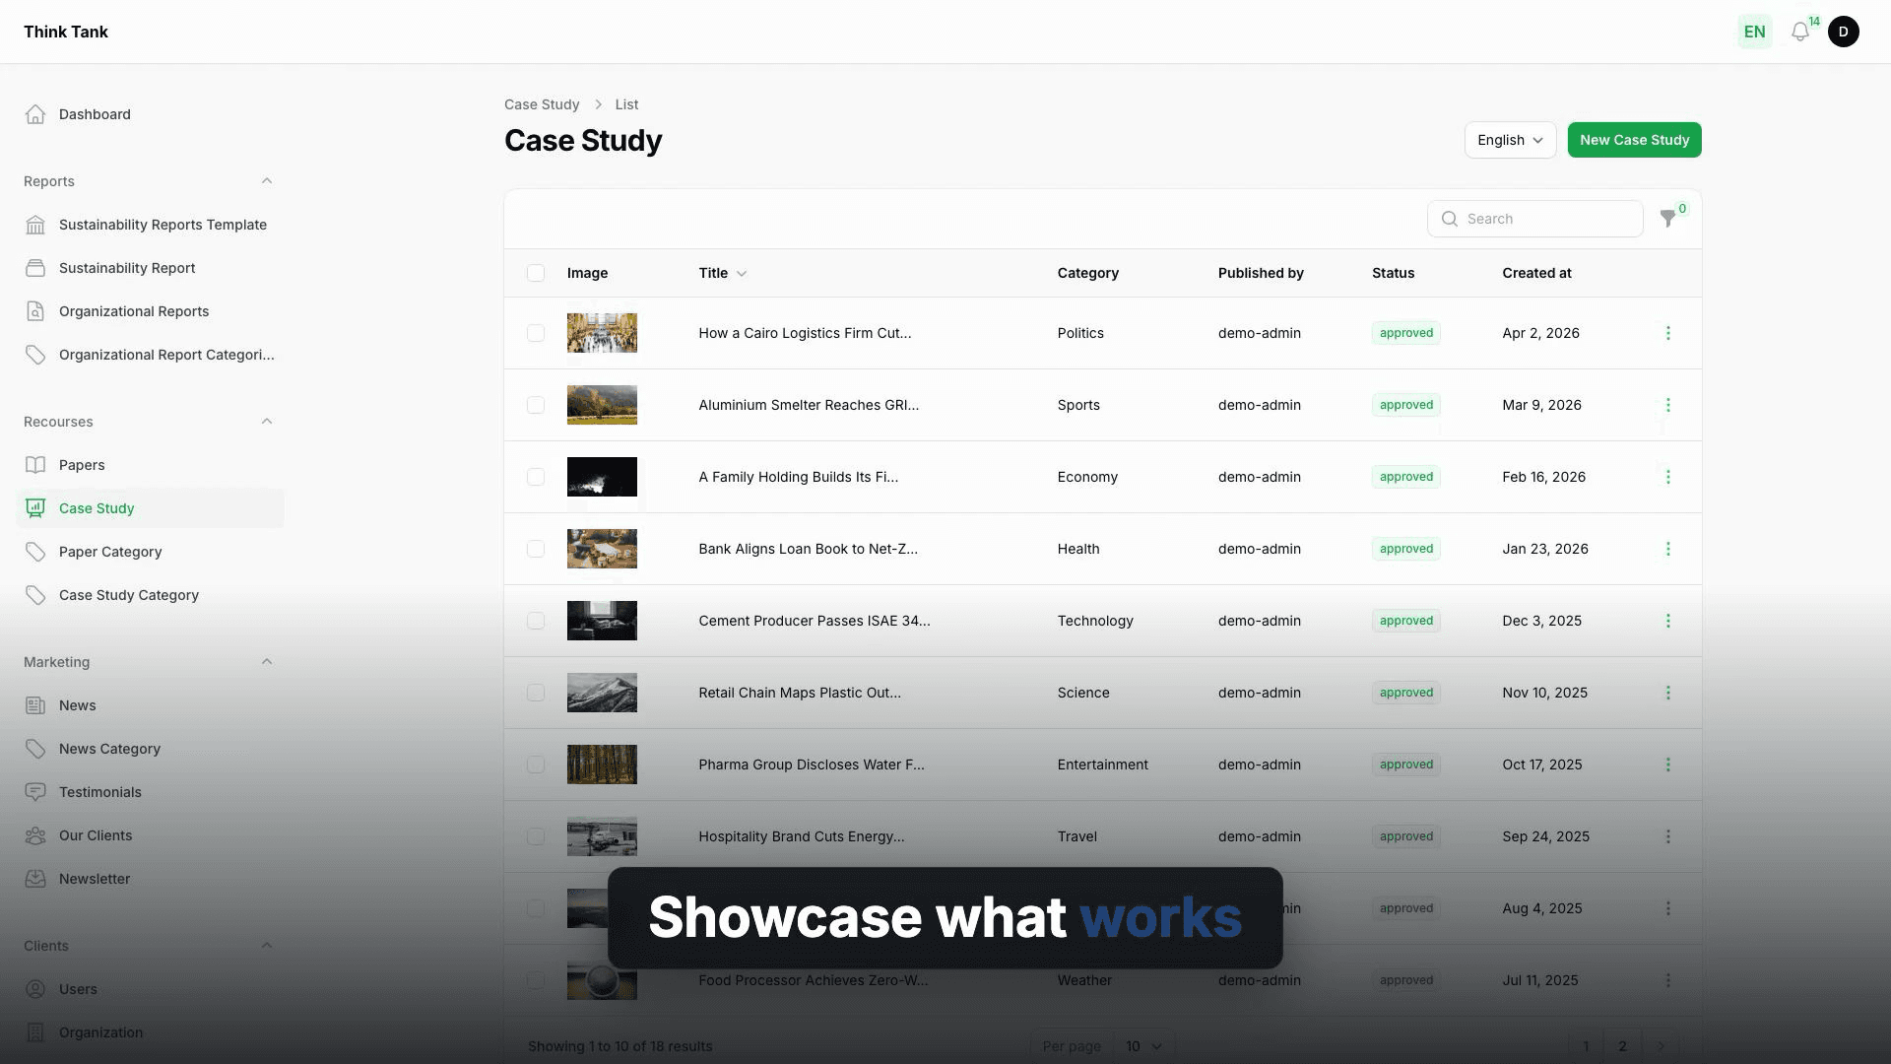
Task: Open actions menu for Retail Chain row
Action: [x=1667, y=693]
